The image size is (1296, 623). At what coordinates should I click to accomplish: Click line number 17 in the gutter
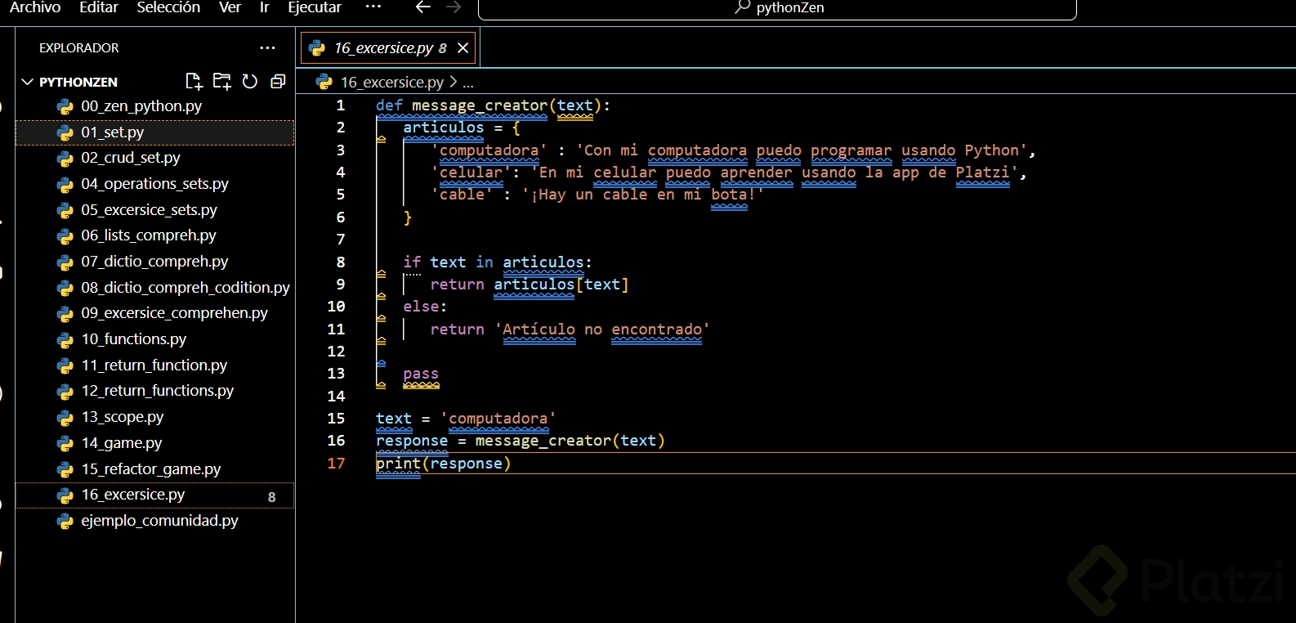[336, 464]
